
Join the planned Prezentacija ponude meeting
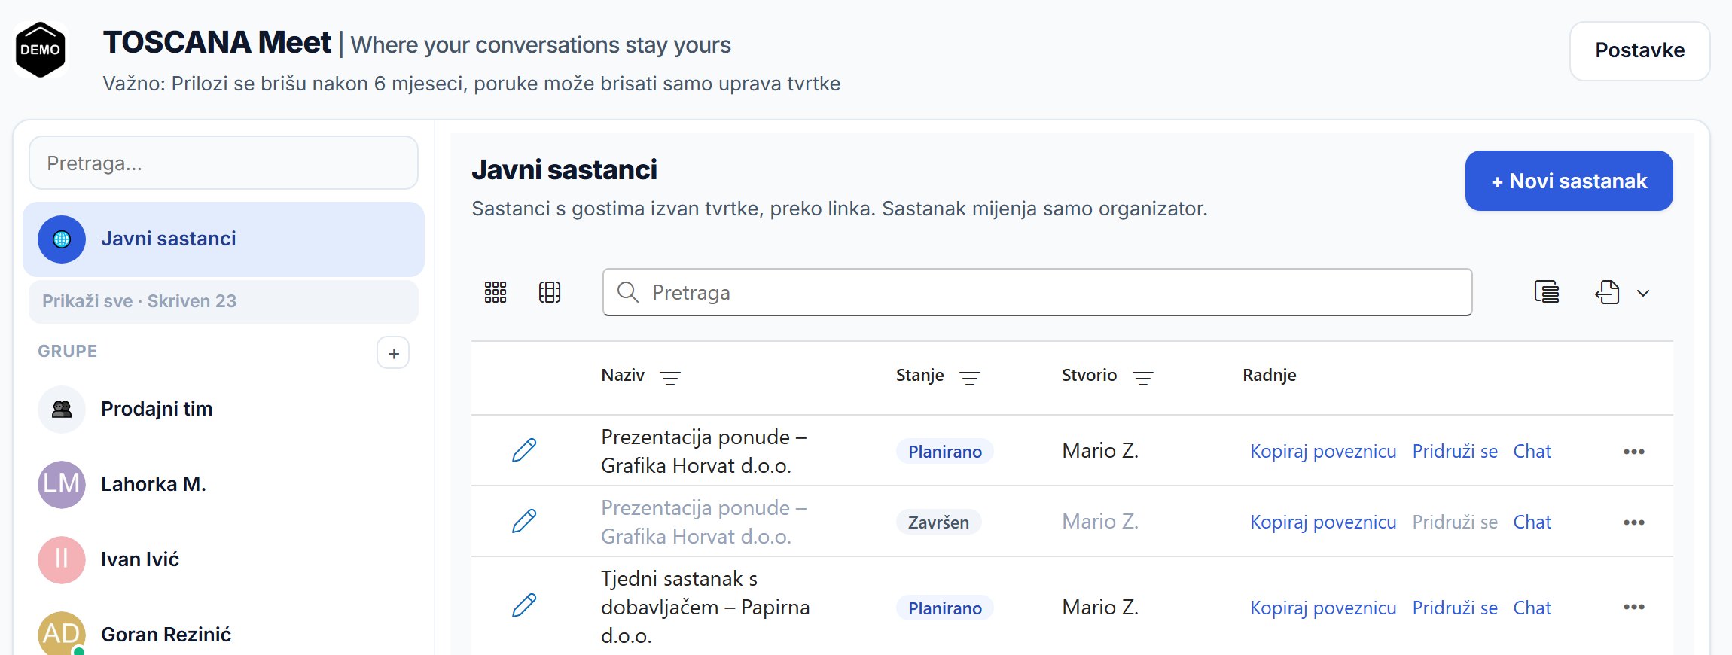pos(1455,451)
